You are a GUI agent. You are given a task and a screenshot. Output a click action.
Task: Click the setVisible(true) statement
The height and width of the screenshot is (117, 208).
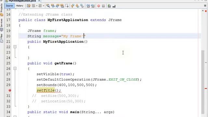[x=55, y=74]
